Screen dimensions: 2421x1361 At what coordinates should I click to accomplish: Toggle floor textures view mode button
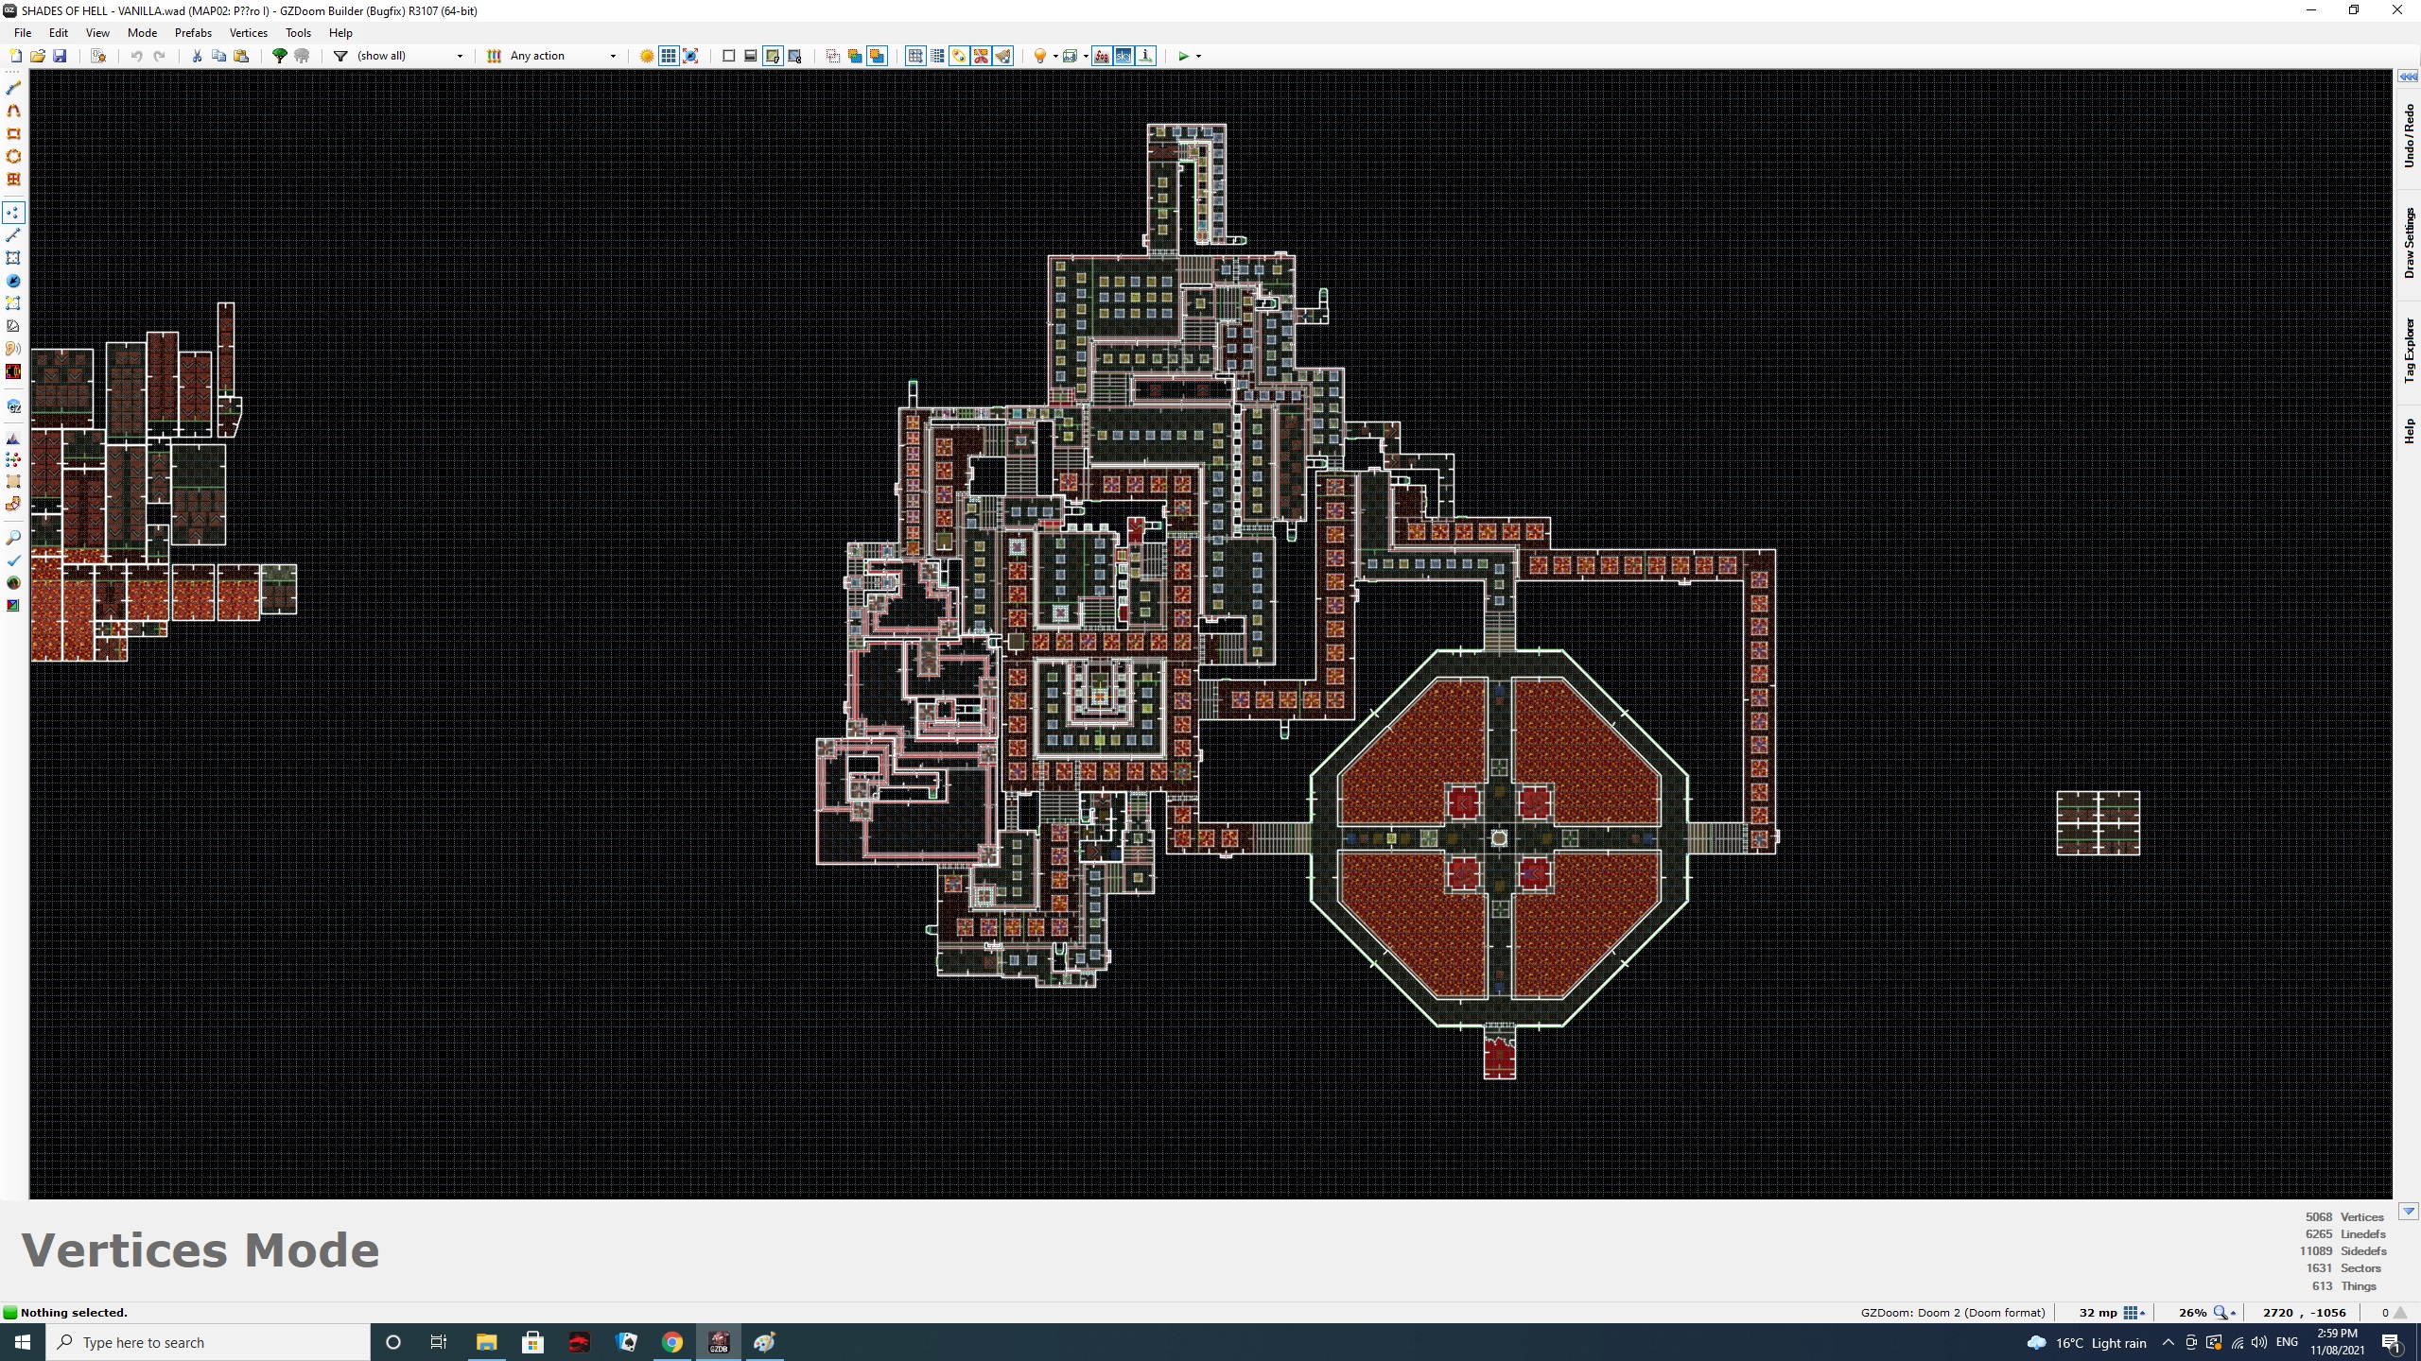(773, 56)
